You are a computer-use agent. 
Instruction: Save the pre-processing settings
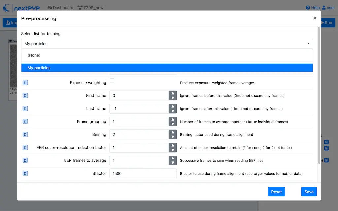coord(309,192)
